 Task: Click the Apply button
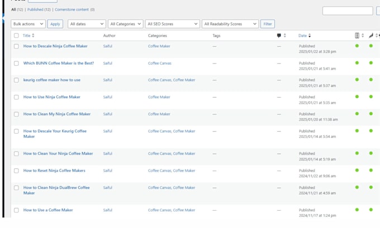pos(55,24)
